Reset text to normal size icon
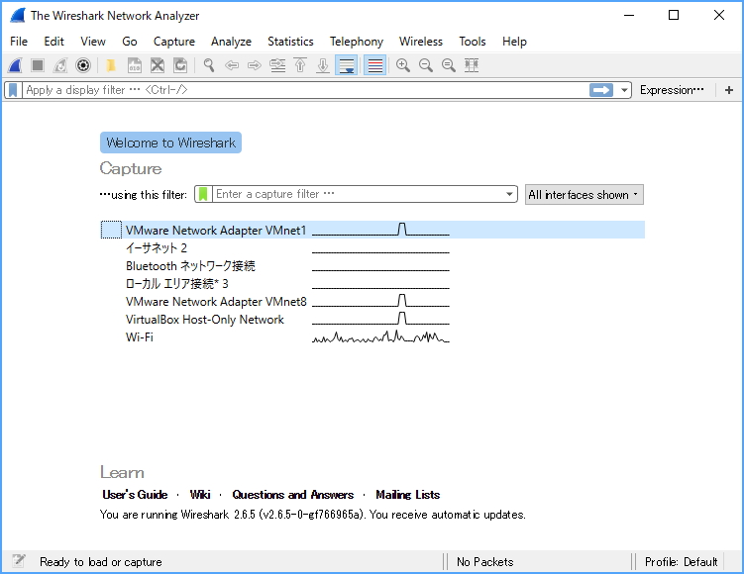Viewport: 744px width, 574px height. (449, 65)
